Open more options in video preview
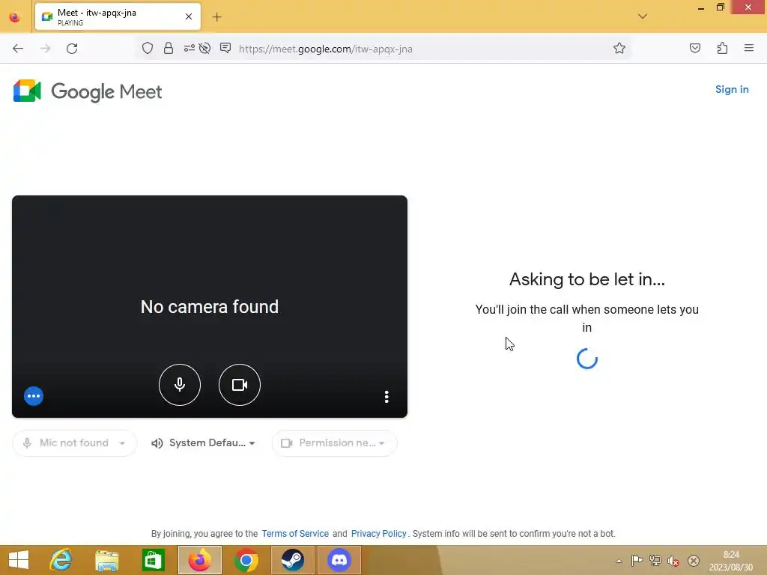The width and height of the screenshot is (767, 575). [386, 397]
